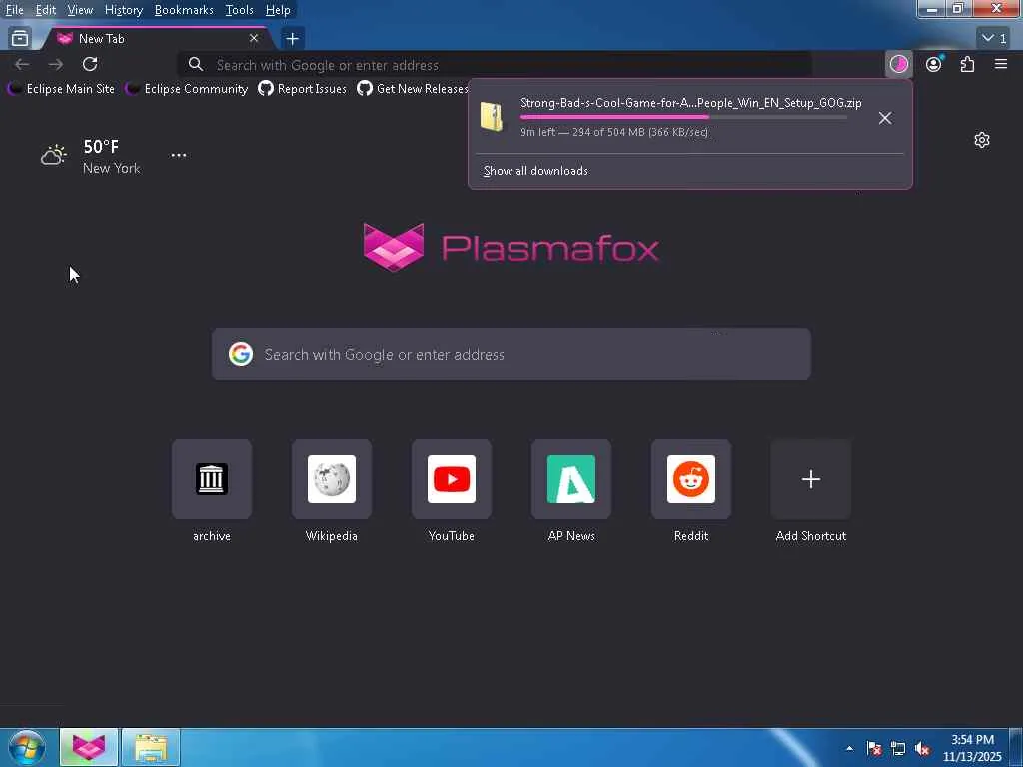1023x767 pixels.
Task: Focus the center Google search box
Action: coord(511,354)
